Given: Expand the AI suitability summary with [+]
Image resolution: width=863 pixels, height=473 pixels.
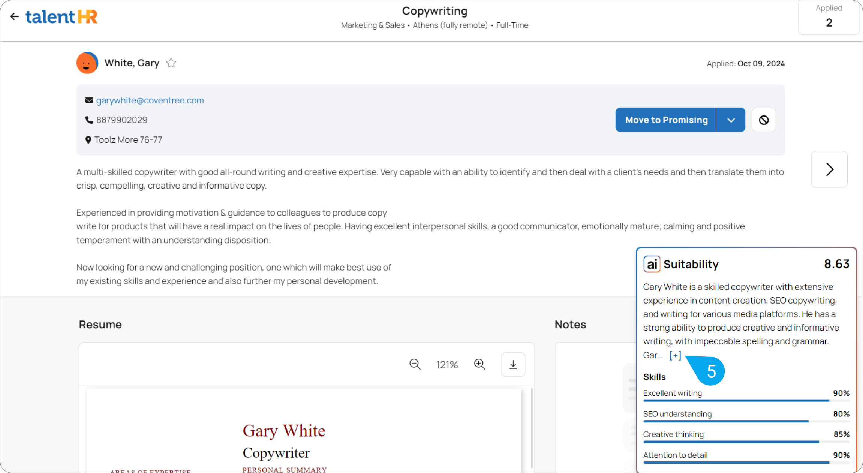Looking at the screenshot, I should click(675, 355).
